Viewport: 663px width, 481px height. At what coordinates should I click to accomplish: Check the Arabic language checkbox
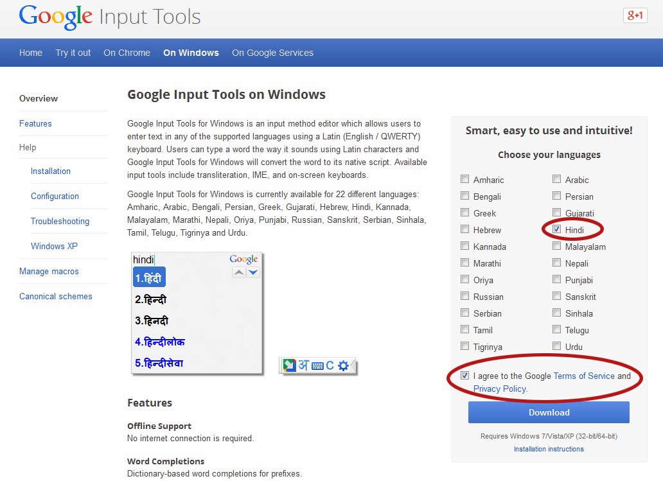[556, 179]
